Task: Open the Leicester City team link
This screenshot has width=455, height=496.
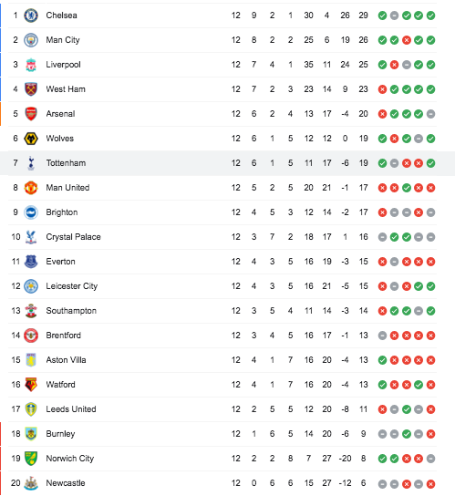Action: click(x=72, y=286)
